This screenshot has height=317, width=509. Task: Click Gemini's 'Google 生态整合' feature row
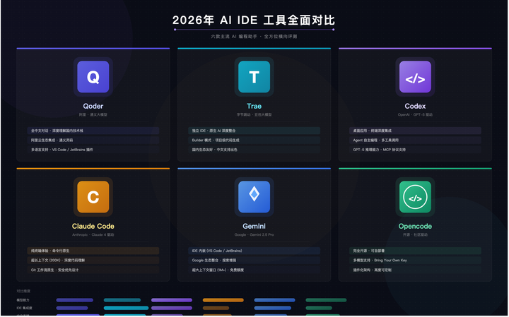[255, 260]
